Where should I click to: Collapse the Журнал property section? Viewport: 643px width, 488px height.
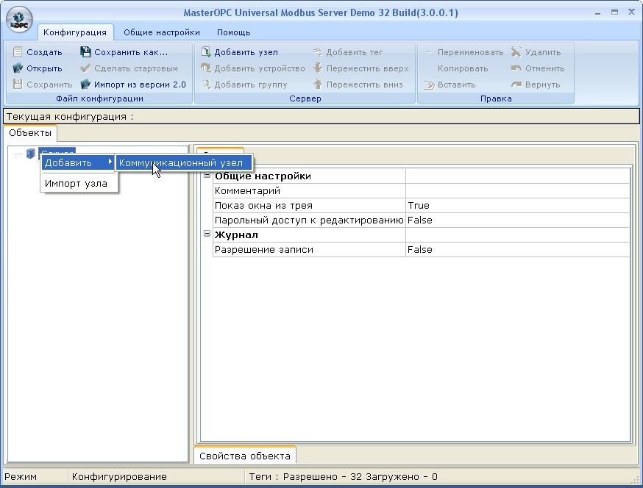[x=207, y=235]
